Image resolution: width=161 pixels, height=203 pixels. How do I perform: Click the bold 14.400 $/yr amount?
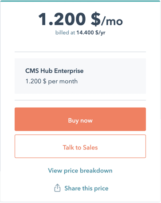pyautogui.click(x=91, y=32)
